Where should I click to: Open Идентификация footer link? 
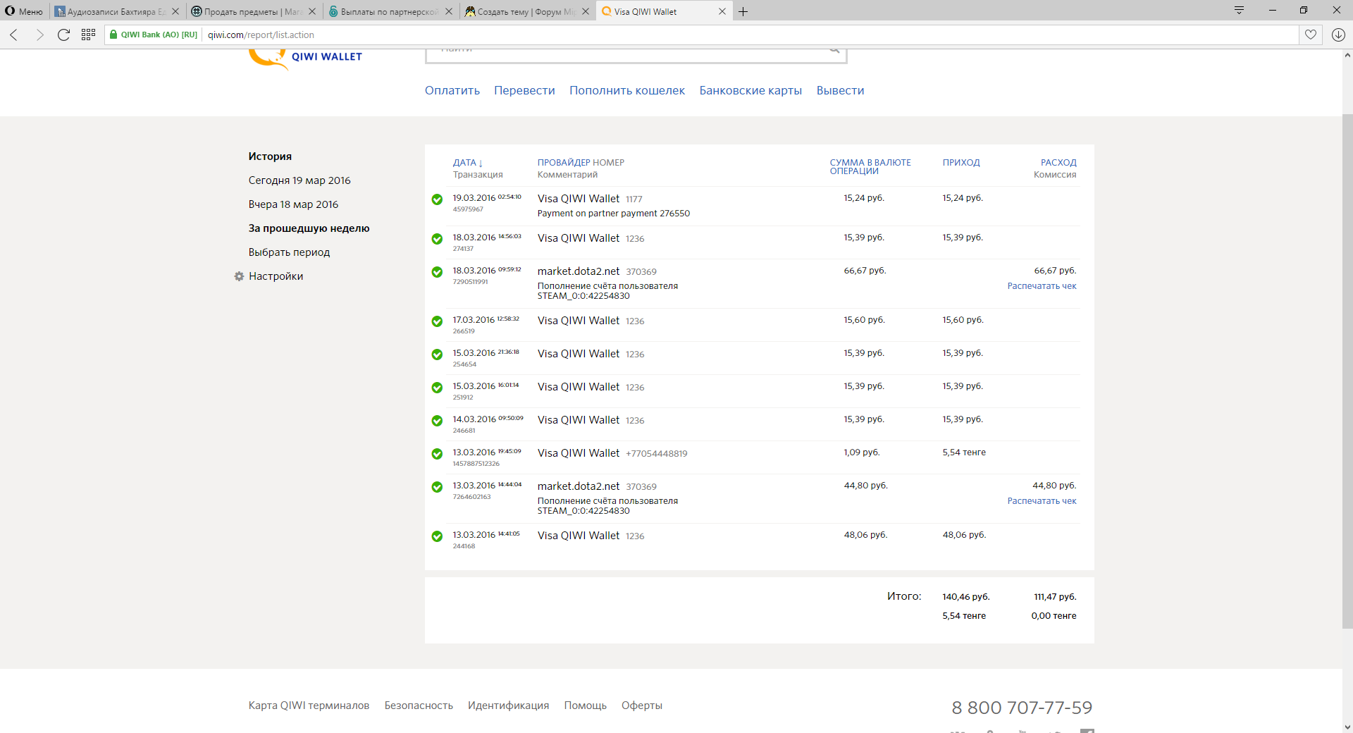pos(508,706)
